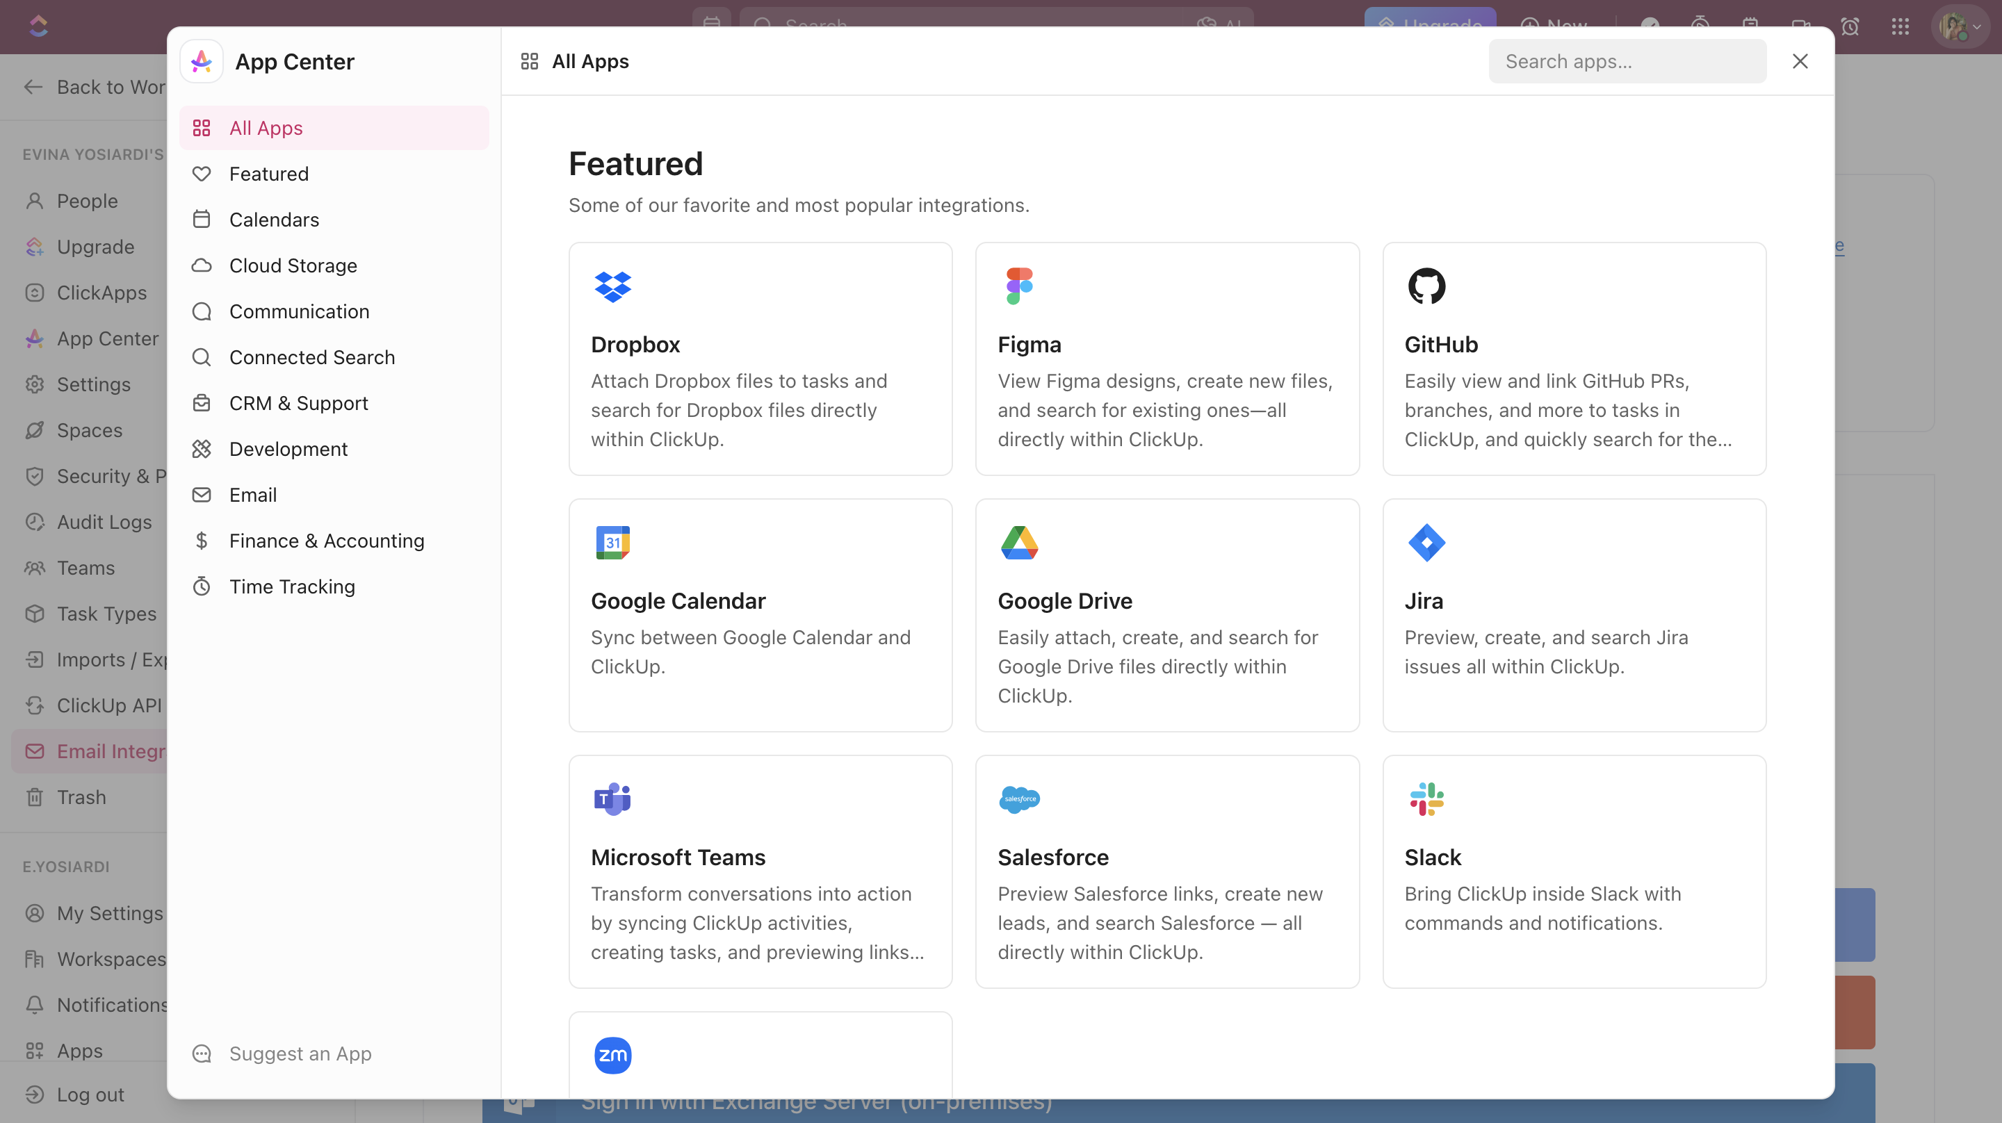Image resolution: width=2002 pixels, height=1123 pixels.
Task: Click the Jira card title
Action: tap(1424, 600)
